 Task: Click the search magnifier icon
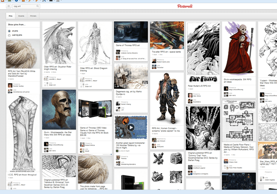click(x=38, y=6)
